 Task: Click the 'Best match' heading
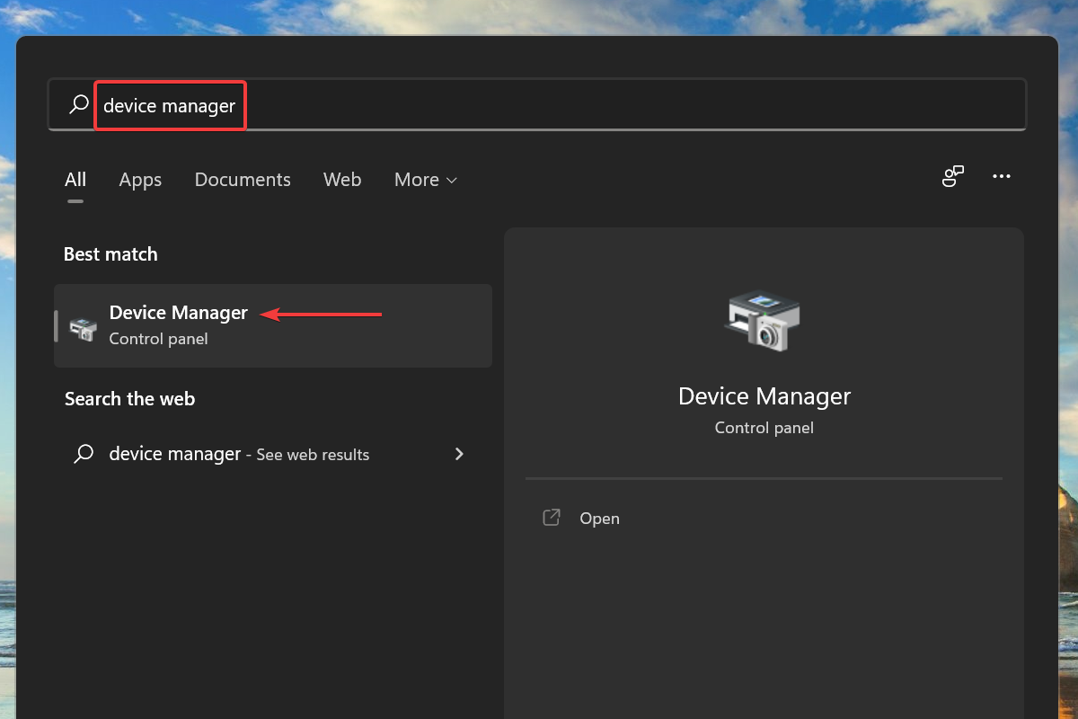tap(110, 254)
